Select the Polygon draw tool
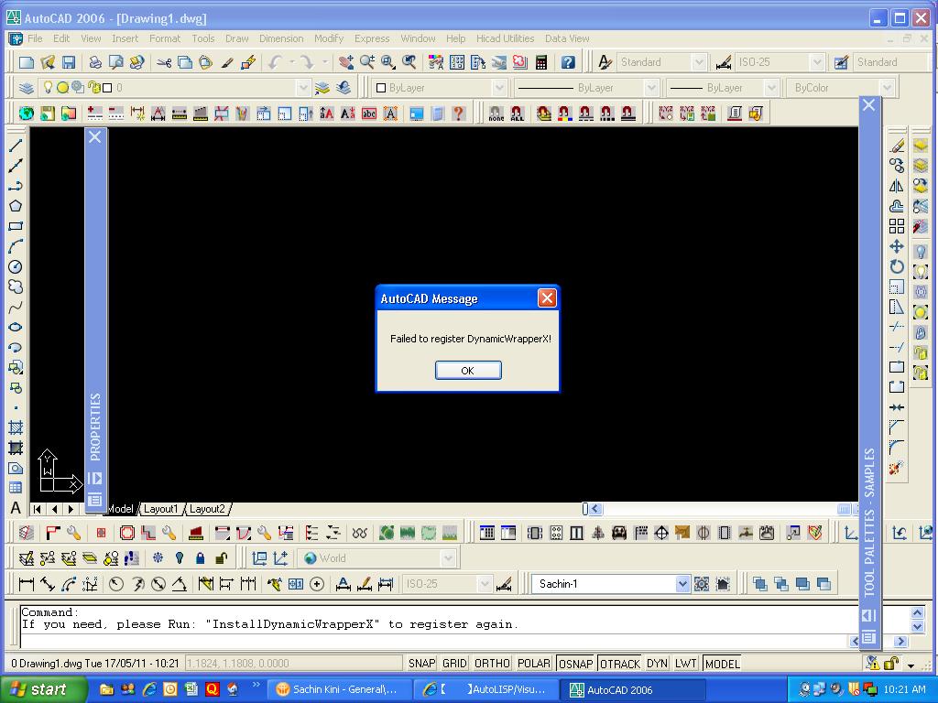Screen dimensions: 938x703 [x=16, y=206]
